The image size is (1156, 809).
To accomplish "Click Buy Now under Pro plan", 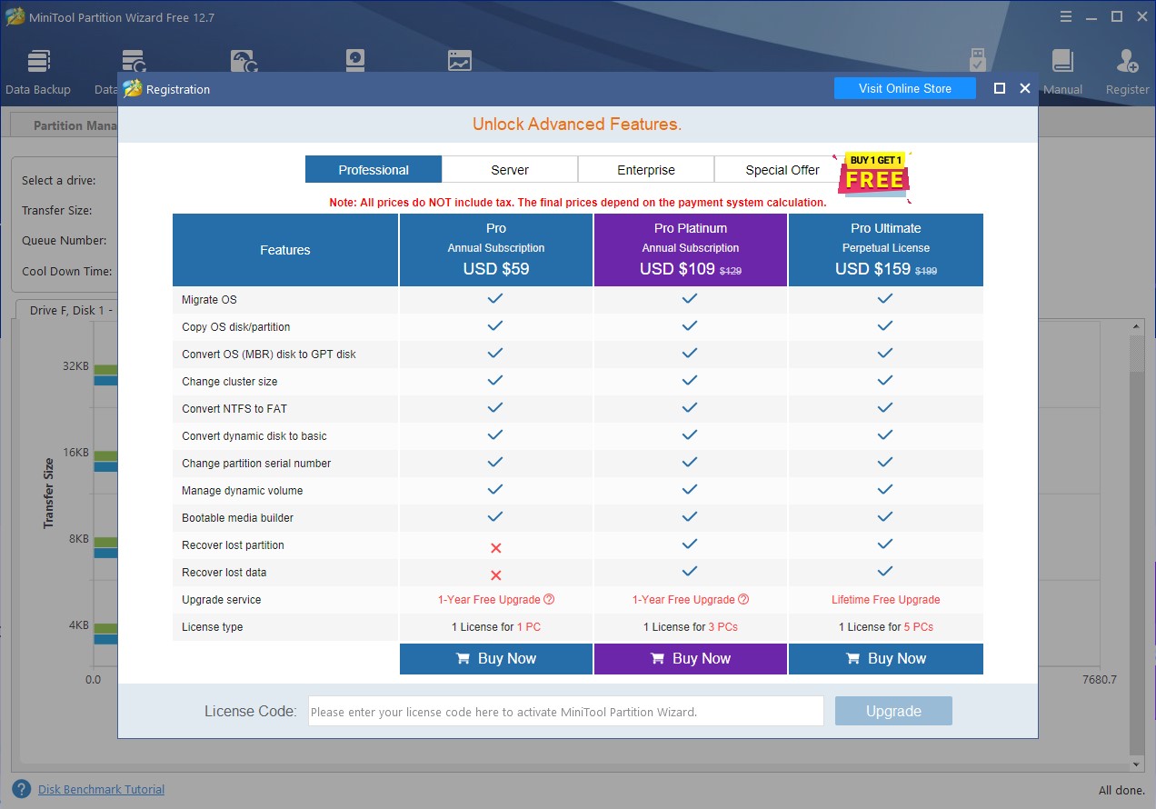I will click(x=496, y=659).
